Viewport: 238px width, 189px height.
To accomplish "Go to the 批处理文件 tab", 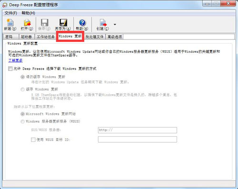I will pos(94,37).
